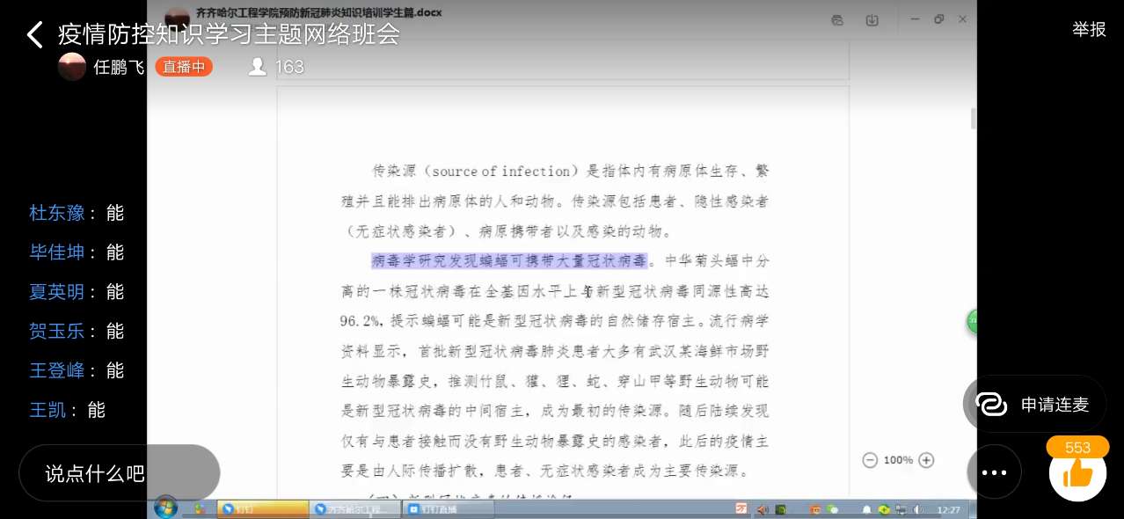Image resolution: width=1124 pixels, height=519 pixels.
Task: Go back using the top-left arrow
Action: click(34, 35)
